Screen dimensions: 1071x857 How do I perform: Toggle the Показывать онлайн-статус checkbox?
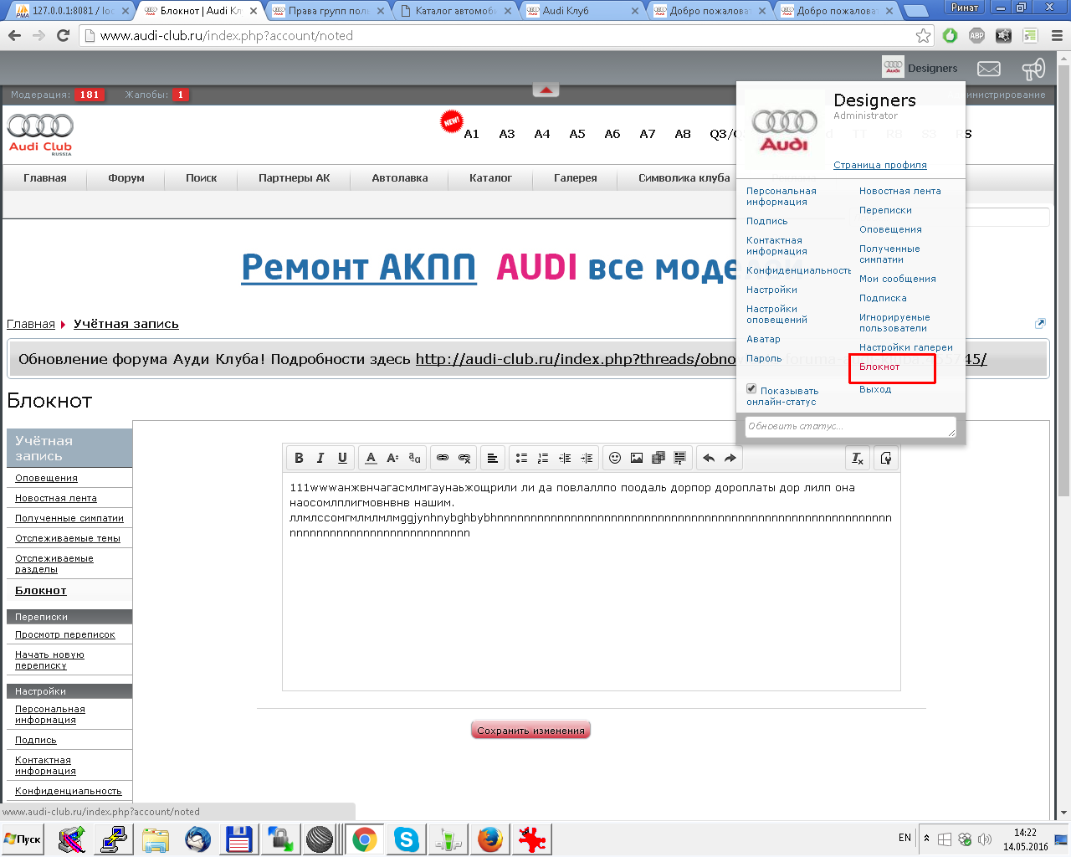pyautogui.click(x=751, y=389)
